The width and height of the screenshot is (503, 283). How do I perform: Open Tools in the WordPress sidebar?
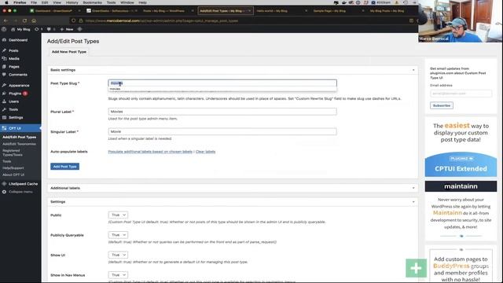pos(13,109)
